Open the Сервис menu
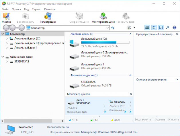The width and height of the screenshot is (180, 136). (36, 9)
